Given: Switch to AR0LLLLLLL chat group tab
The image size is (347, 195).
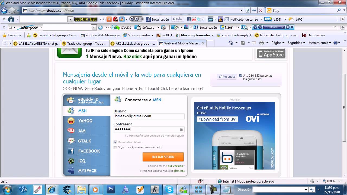Looking at the screenshot, I should tap(133, 43).
